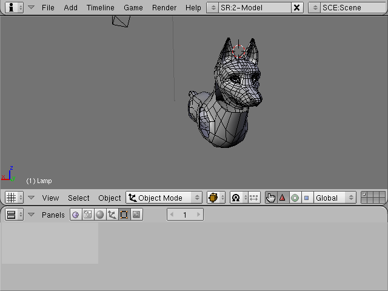This screenshot has width=388, height=291.
Task: Decrease the current frame with left arrow
Action: click(x=172, y=215)
